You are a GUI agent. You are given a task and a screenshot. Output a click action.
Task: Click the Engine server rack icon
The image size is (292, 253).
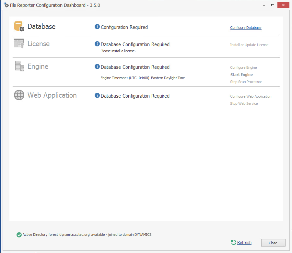[19, 66]
